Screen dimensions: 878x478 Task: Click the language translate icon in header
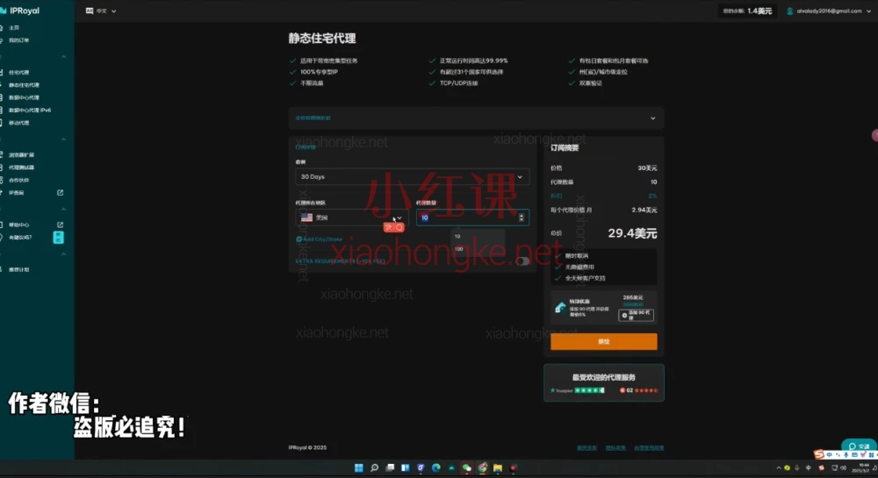90,11
